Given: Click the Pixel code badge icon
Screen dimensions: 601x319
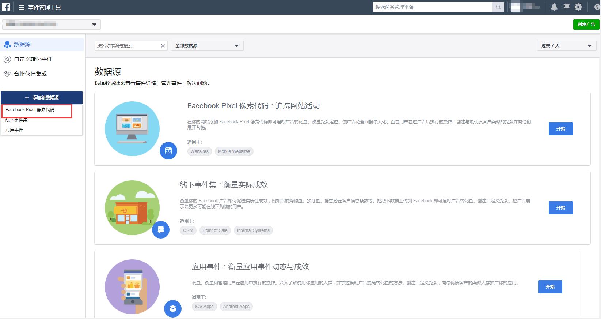Looking at the screenshot, I should [168, 151].
